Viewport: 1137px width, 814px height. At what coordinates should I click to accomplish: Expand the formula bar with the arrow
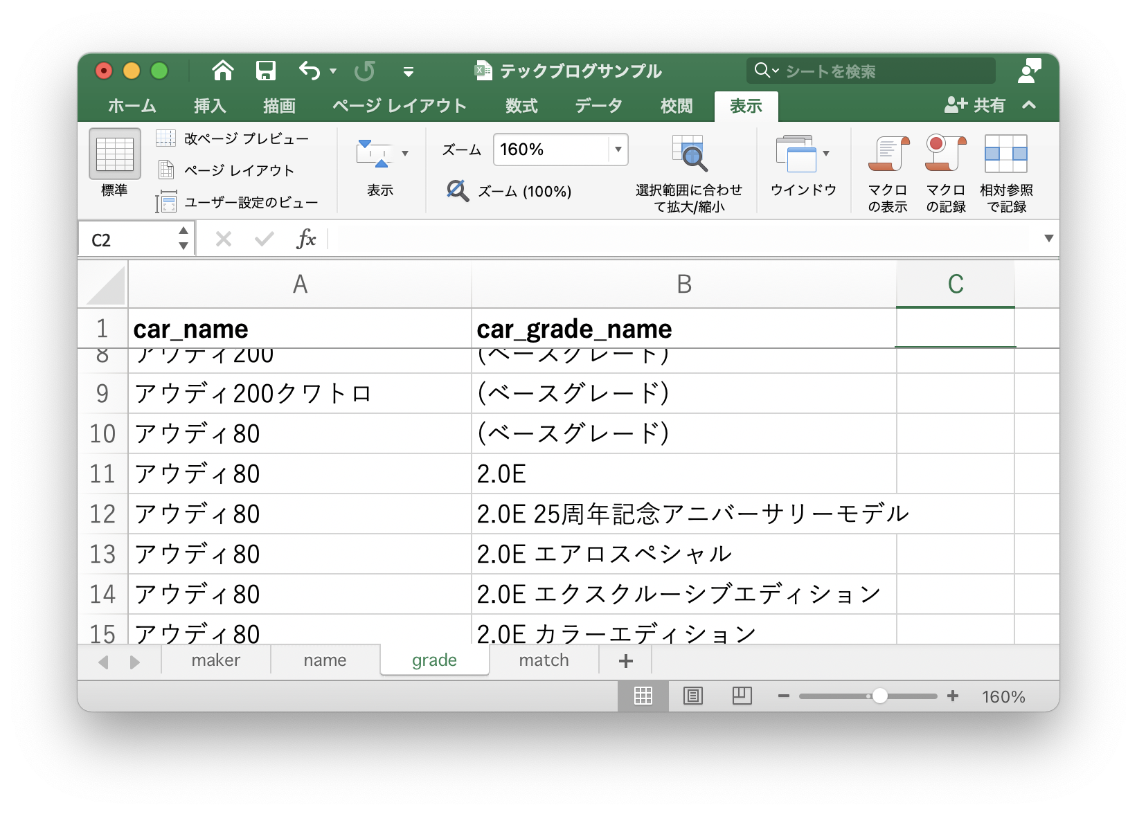coord(1048,239)
